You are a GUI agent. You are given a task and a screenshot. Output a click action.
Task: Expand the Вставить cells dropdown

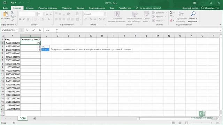(166, 12)
